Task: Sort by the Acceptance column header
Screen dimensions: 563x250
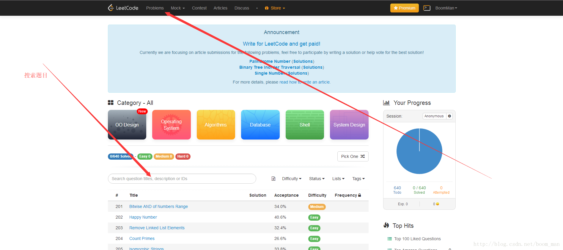Action: 286,195
